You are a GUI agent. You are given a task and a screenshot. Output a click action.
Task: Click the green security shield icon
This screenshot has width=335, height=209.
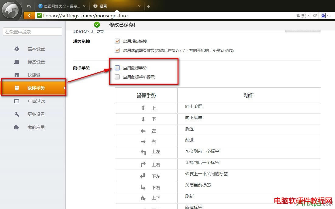[39, 15]
